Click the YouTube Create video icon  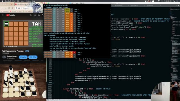pyautogui.click(x=39, y=15)
